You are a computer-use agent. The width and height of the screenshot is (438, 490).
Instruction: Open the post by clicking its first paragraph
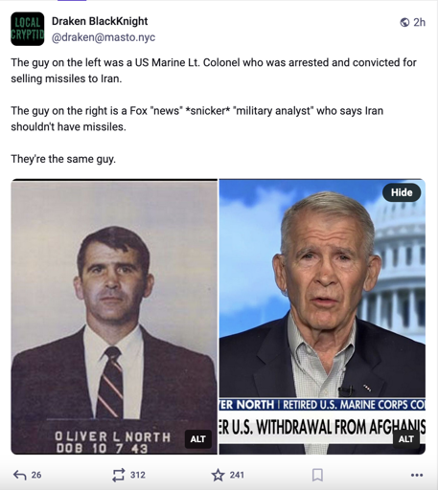(214, 71)
